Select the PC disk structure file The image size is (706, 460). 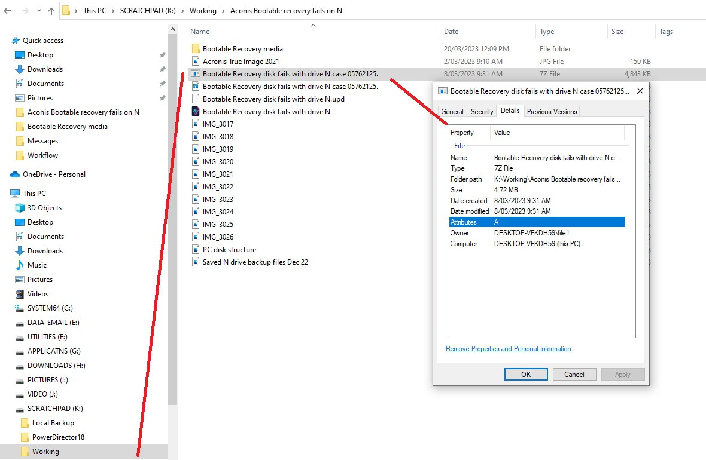[229, 249]
